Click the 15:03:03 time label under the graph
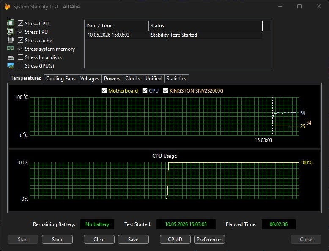This screenshot has height=251, width=329. [x=263, y=140]
